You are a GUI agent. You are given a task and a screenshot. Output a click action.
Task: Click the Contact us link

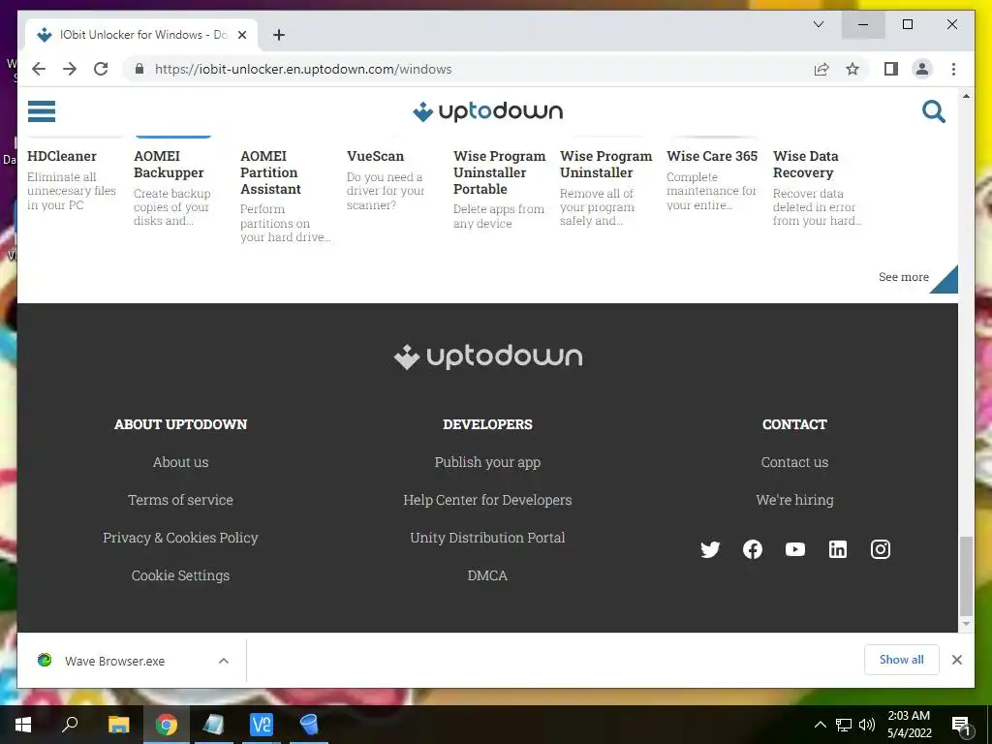pos(794,462)
